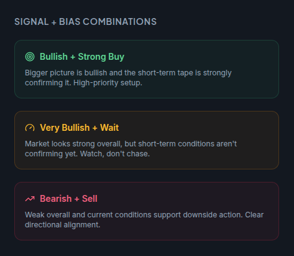Click the 'Clear directional alignment' description text

tap(144, 220)
